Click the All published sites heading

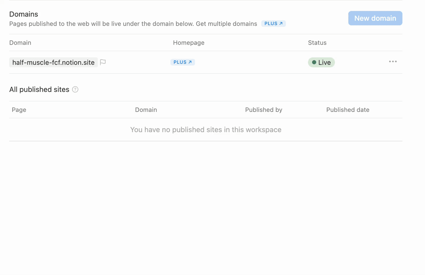tap(39, 89)
